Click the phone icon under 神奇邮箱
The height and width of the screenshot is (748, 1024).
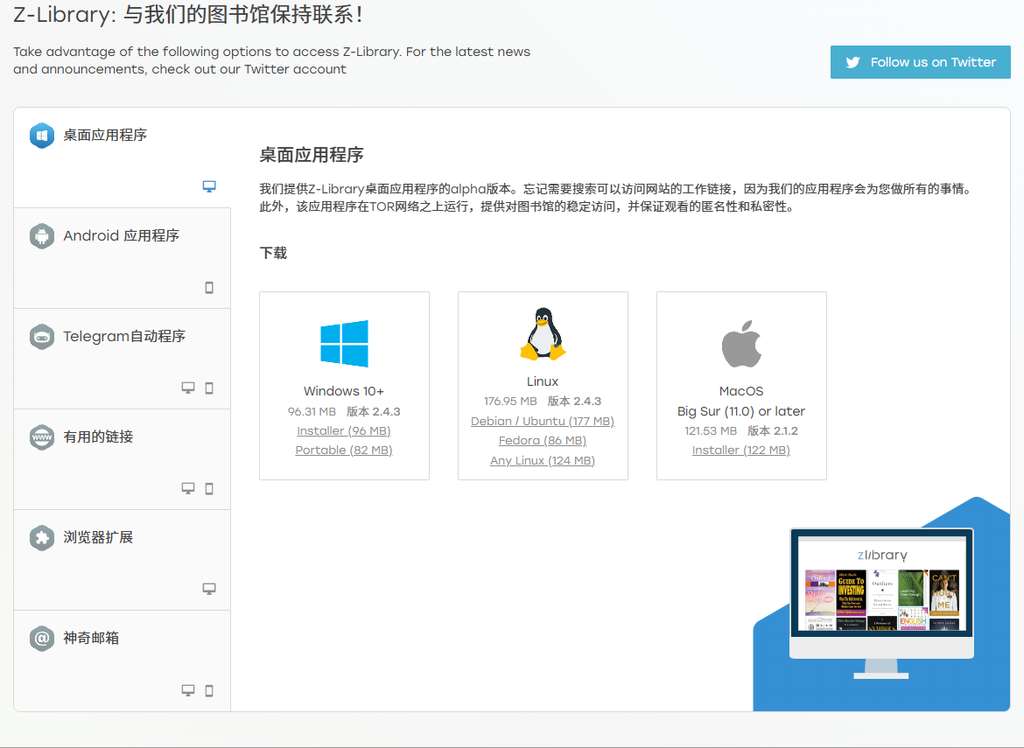point(209,690)
